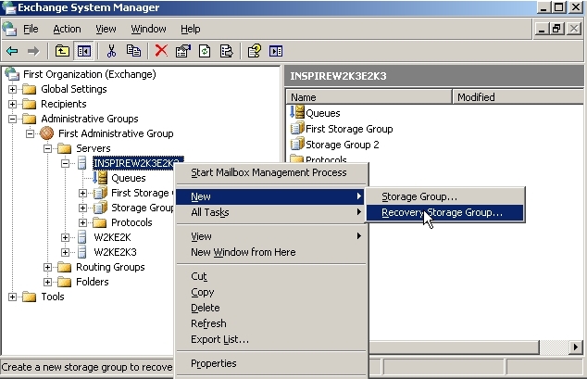This screenshot has width=587, height=379.
Task: Choose Delete from the context menu
Action: point(272,308)
